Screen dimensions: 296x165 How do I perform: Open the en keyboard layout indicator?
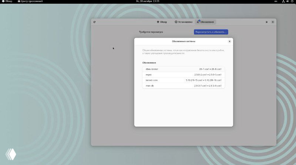tap(276, 1)
